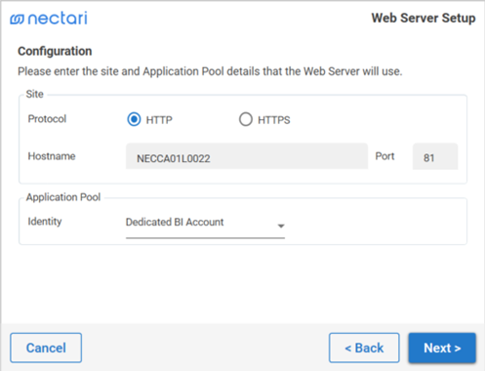Click the Application Pool group title
The width and height of the screenshot is (485, 371).
tap(63, 197)
